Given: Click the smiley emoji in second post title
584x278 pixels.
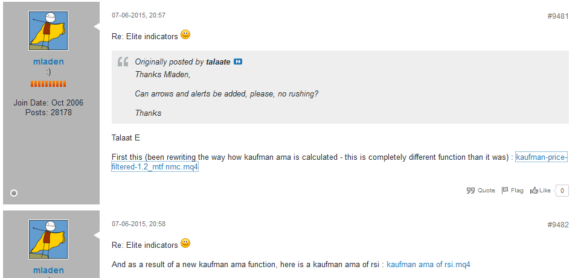Looking at the screenshot, I should point(185,244).
